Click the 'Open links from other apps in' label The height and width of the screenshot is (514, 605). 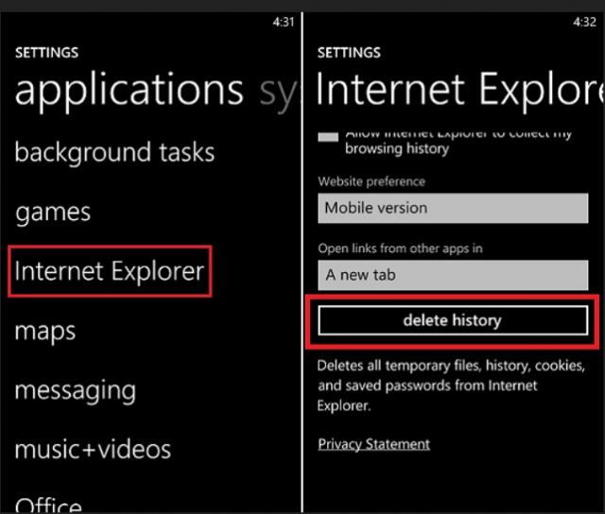pos(402,248)
